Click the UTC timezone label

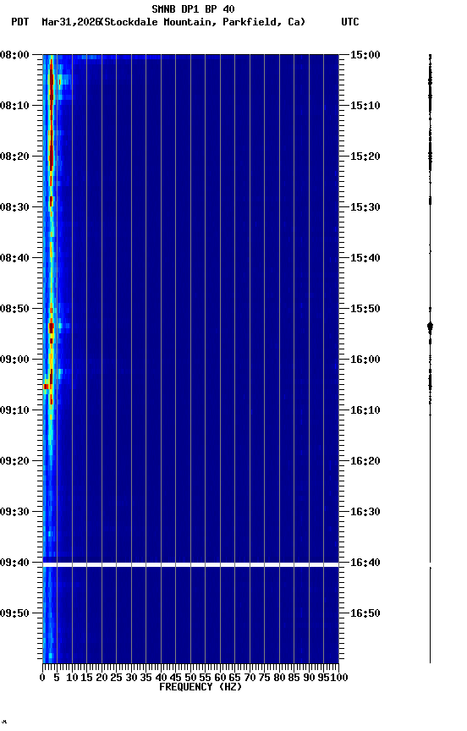pyautogui.click(x=350, y=22)
